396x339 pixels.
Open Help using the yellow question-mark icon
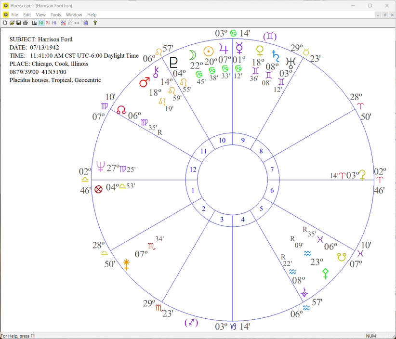94,23
